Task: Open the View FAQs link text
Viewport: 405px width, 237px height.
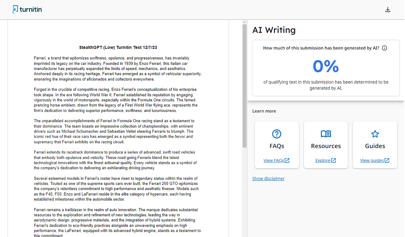Action: point(273,161)
